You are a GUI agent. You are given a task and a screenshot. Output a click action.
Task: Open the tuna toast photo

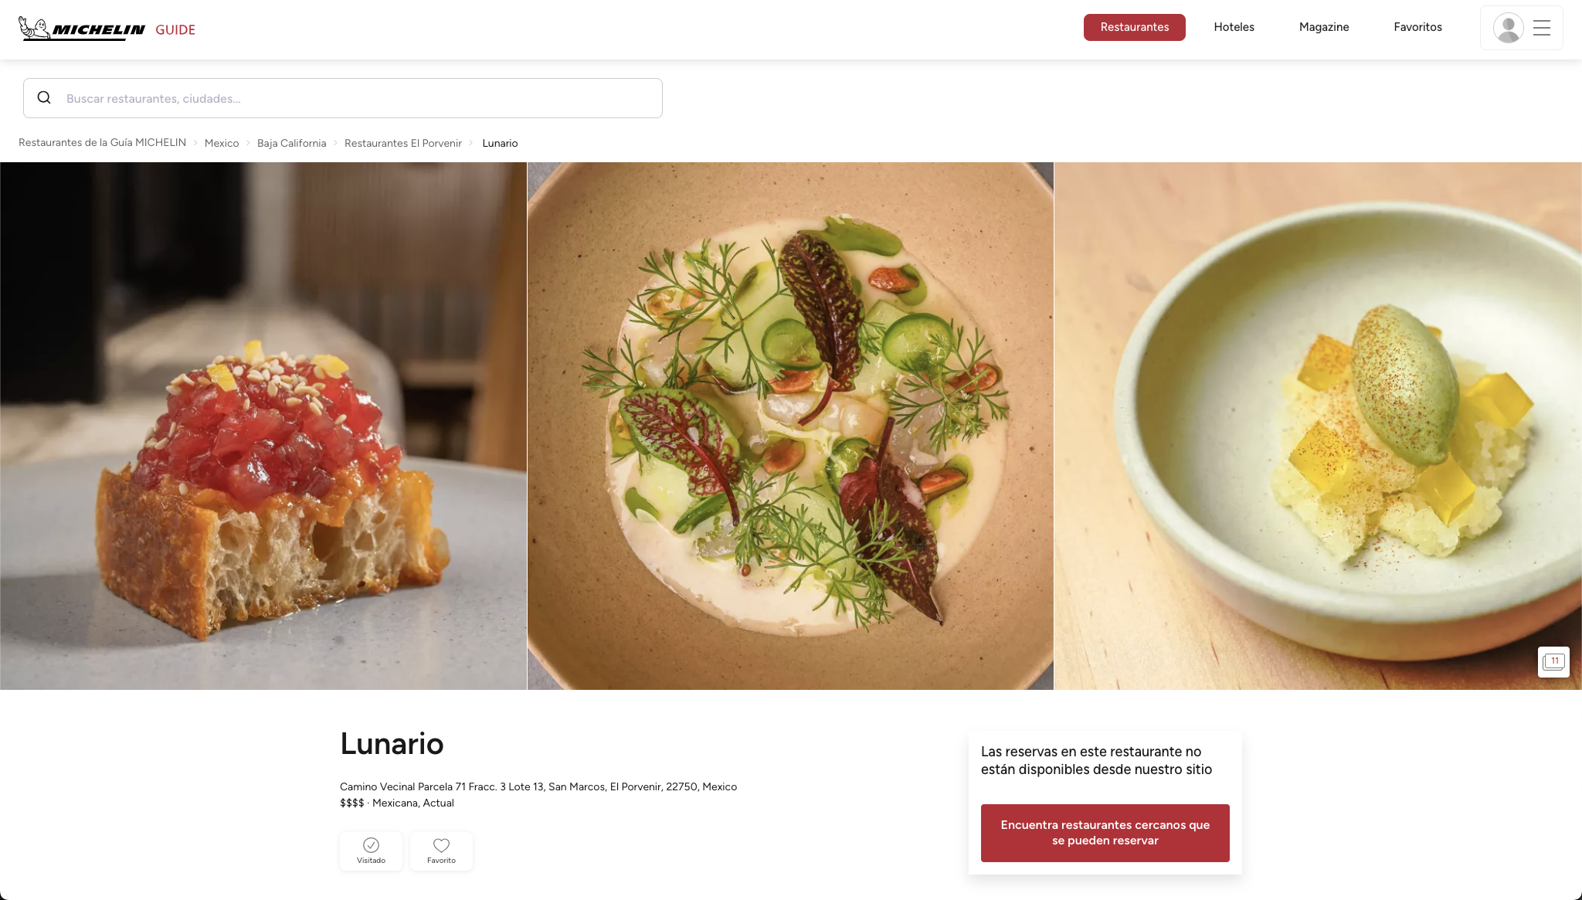click(x=263, y=426)
